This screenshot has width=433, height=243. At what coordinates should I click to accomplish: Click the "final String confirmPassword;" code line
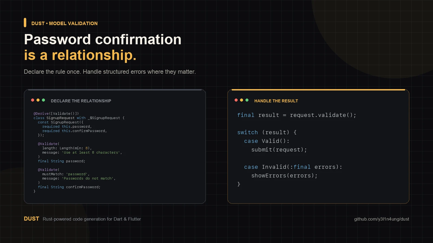click(69, 187)
